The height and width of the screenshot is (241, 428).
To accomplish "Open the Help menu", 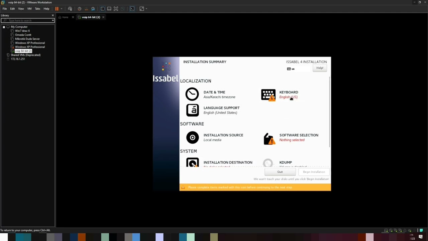I will coord(46,9).
